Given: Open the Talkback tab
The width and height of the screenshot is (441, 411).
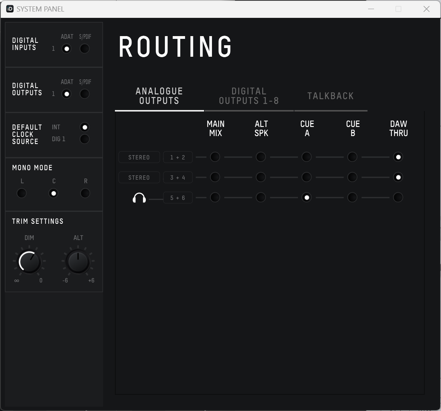Looking at the screenshot, I should (x=330, y=96).
